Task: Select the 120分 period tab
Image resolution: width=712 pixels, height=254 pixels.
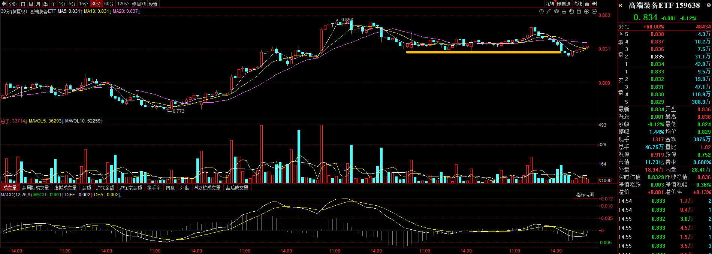Action: (x=123, y=4)
